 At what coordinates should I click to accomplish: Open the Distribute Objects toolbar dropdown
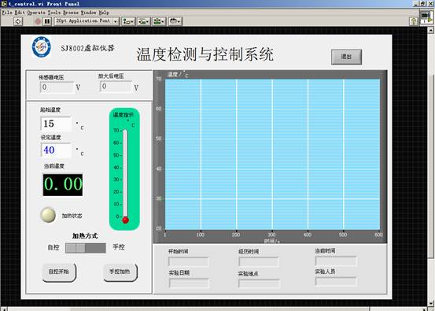tap(144, 21)
